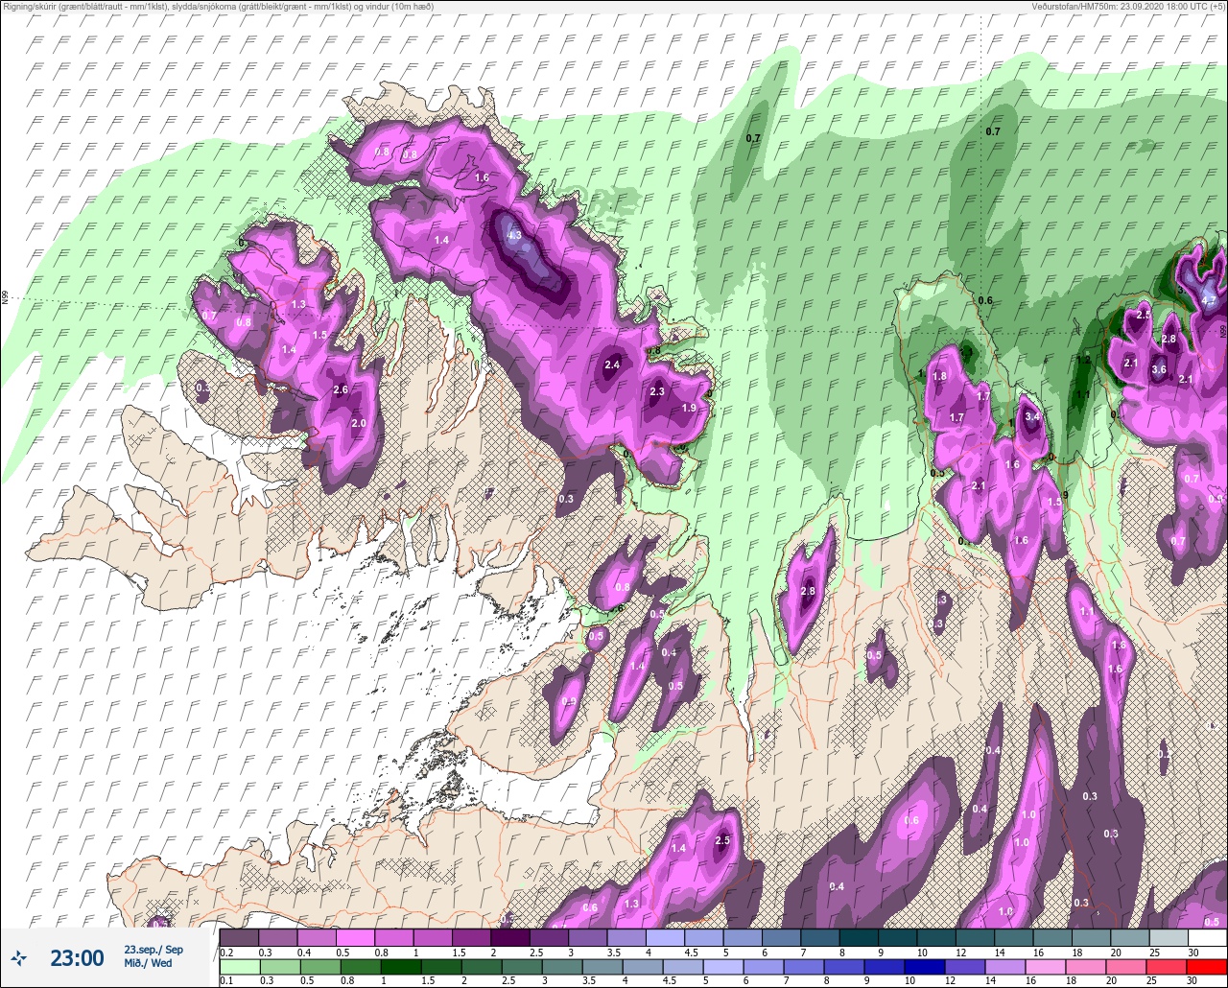Click the weekday label 'Mið./ Wed'
Screen dimensions: 1228x988
(148, 963)
